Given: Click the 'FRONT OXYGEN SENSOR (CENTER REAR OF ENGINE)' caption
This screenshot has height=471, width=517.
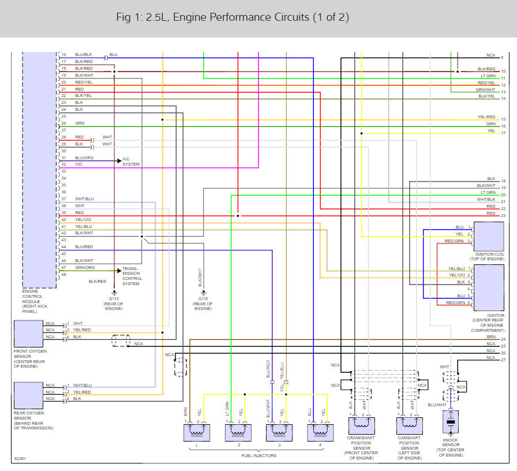Looking at the screenshot, I should [30, 359].
